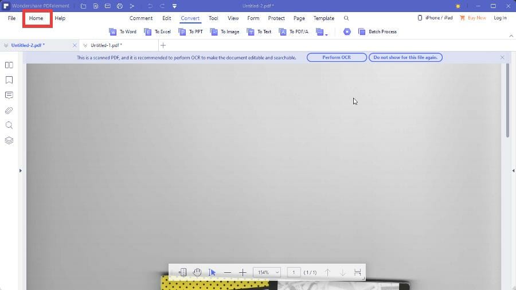This screenshot has height=290, width=516.
Task: Open the page thumbnails panel icon
Action: pyautogui.click(x=9, y=65)
